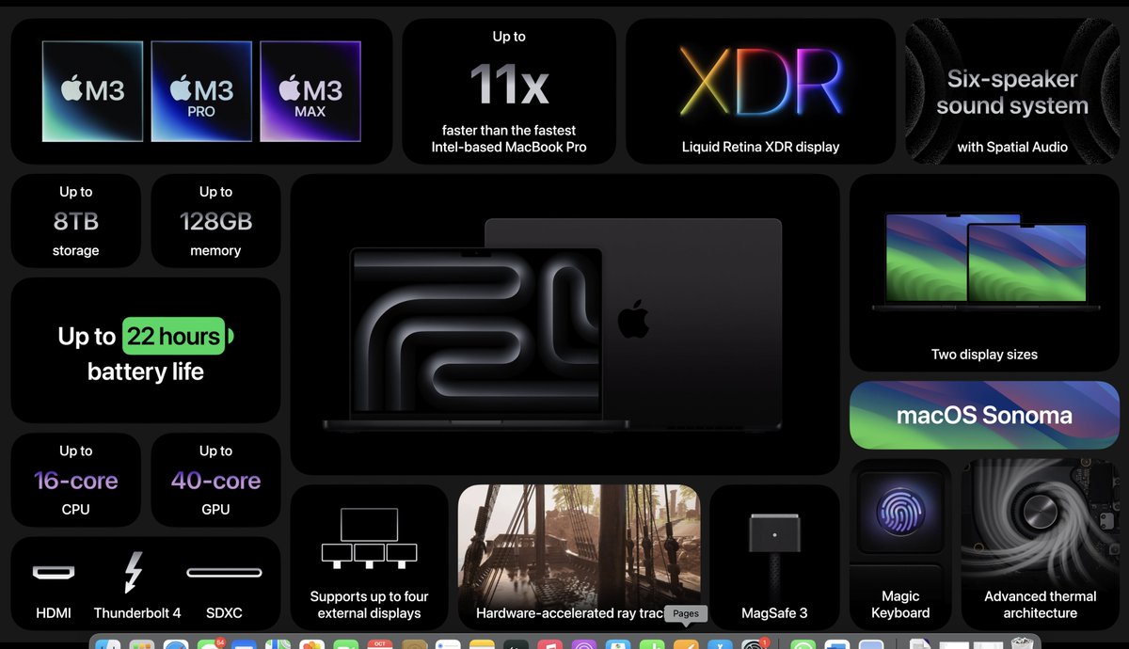Click the "with Spatial Audio" text
1129x649 pixels.
[x=1012, y=147]
